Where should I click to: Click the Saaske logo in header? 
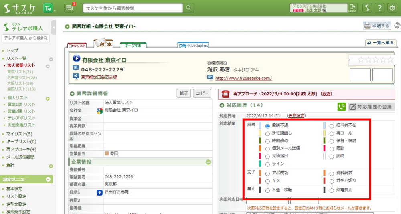[x=20, y=8]
